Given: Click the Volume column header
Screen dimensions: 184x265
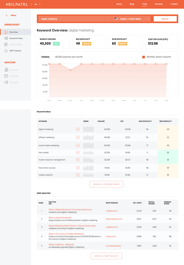Looking at the screenshot, I should point(101,121).
